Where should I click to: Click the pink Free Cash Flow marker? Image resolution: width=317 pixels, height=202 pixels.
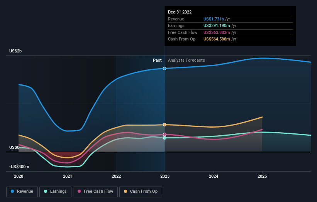coord(165,135)
